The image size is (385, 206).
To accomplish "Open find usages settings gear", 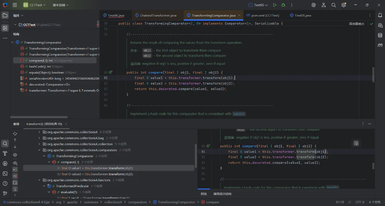I will tap(15, 155).
